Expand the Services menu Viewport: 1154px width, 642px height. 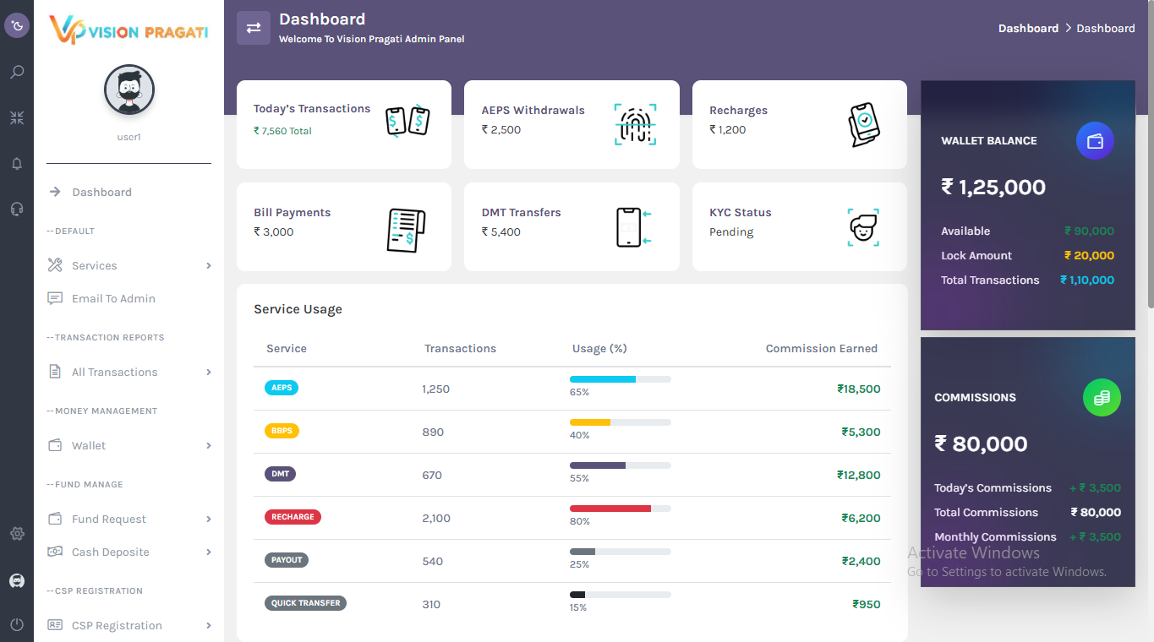tap(129, 266)
